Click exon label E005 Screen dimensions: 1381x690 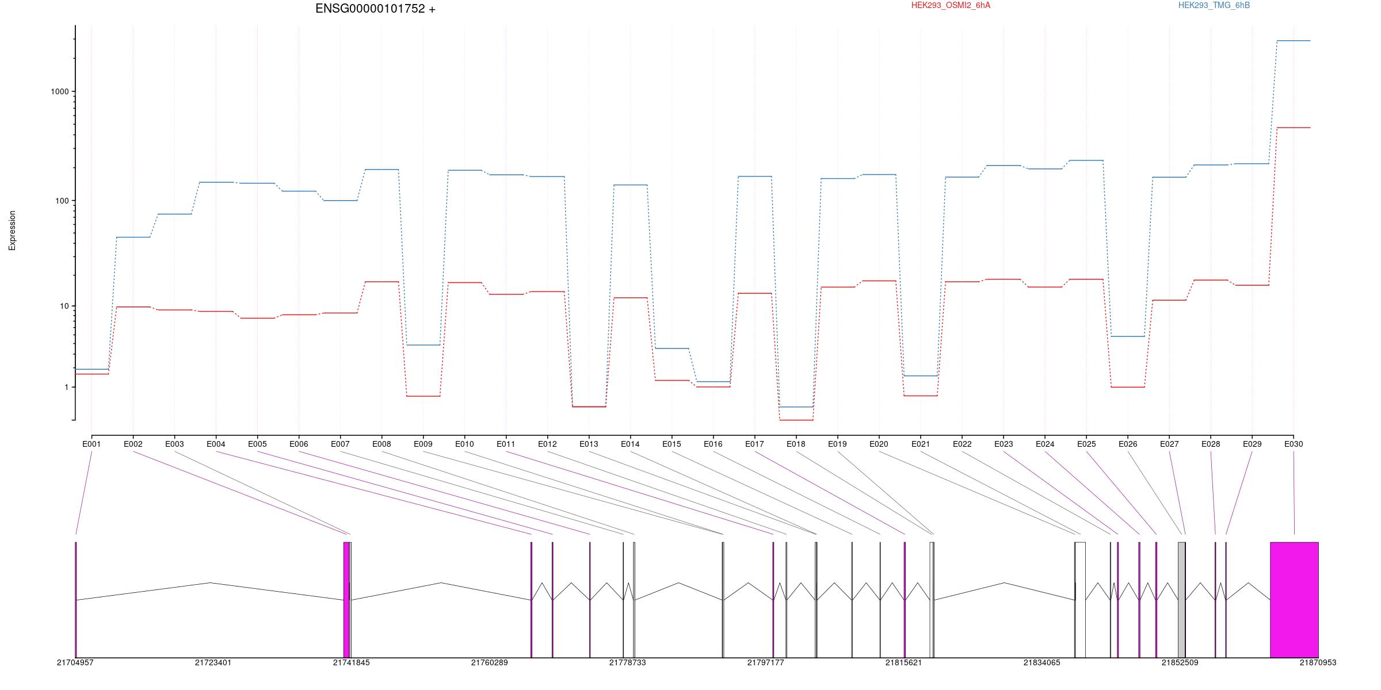[257, 444]
